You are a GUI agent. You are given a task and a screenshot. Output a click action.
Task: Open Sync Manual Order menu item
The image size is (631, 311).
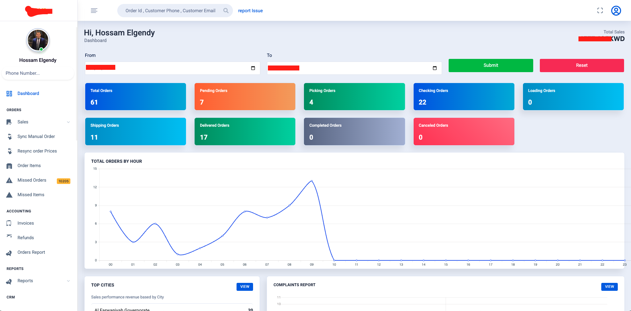(36, 136)
